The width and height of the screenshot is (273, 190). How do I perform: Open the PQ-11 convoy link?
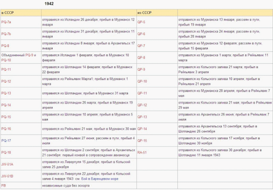click(x=6, y=69)
